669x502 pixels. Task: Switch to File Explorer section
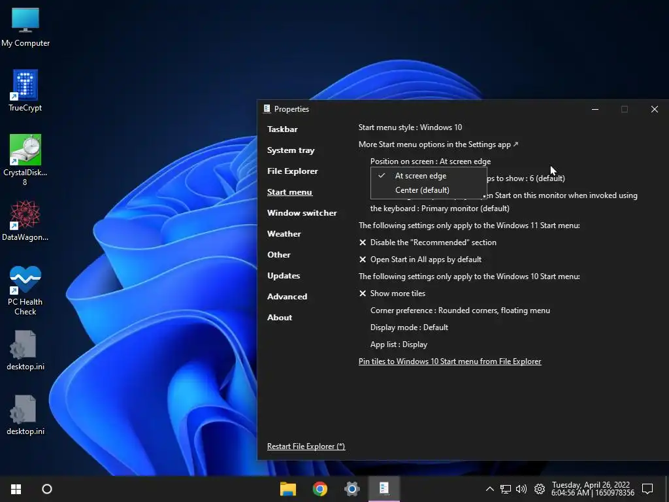[292, 171]
